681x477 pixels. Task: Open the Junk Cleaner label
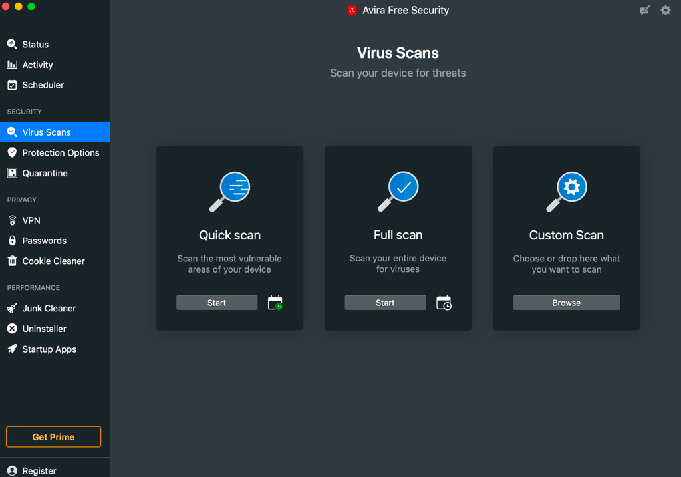pos(49,309)
